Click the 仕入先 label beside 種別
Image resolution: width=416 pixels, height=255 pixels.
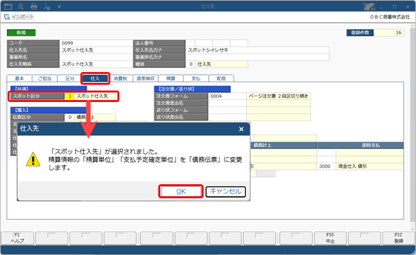tap(221, 64)
